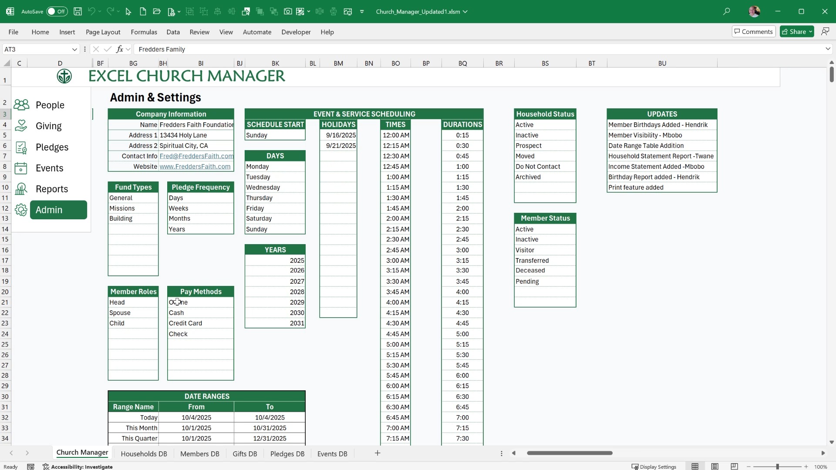Click the Undo arrow icon

click(x=91, y=11)
